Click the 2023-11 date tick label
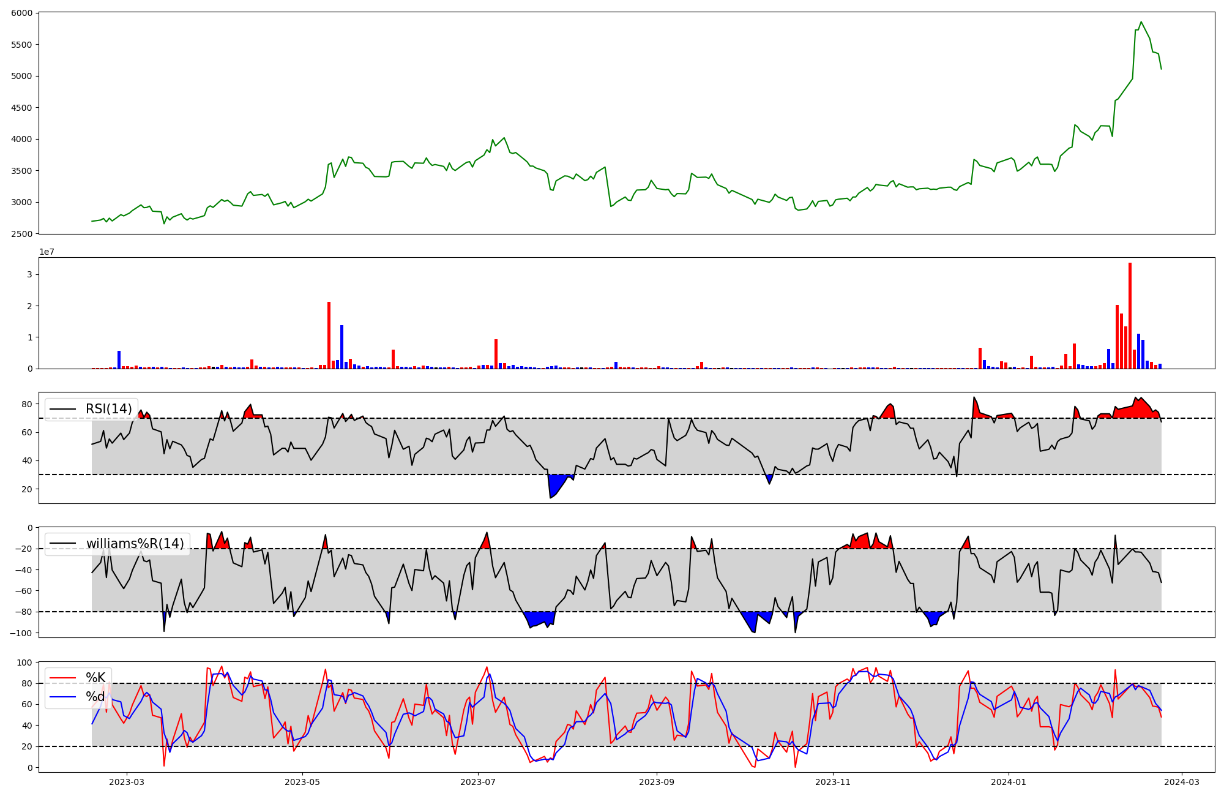The image size is (1224, 796). point(832,782)
